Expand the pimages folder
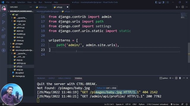 click(20, 44)
